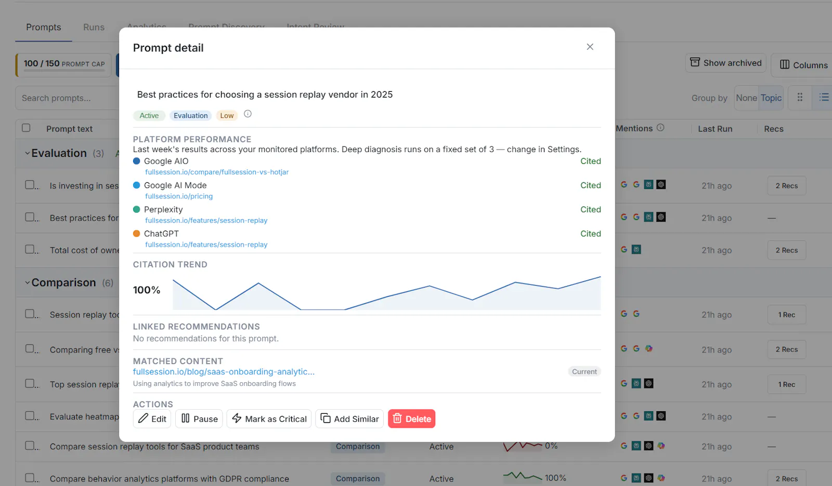Collapse the Comparison group
This screenshot has height=486, width=832.
coord(28,282)
